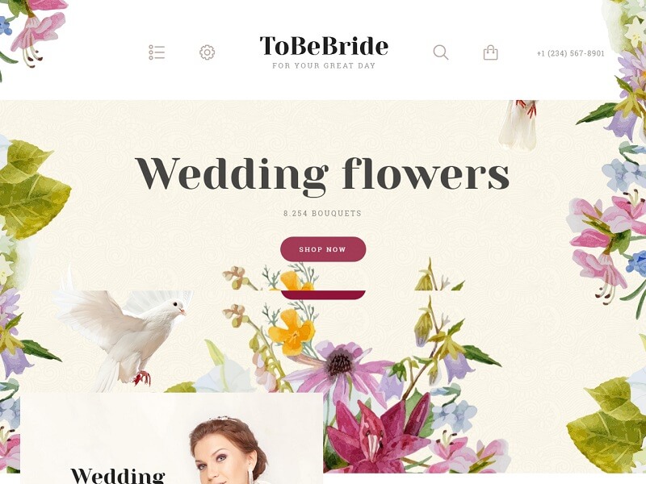Click the partially hidden maroon button below Shop Now

tap(323, 294)
